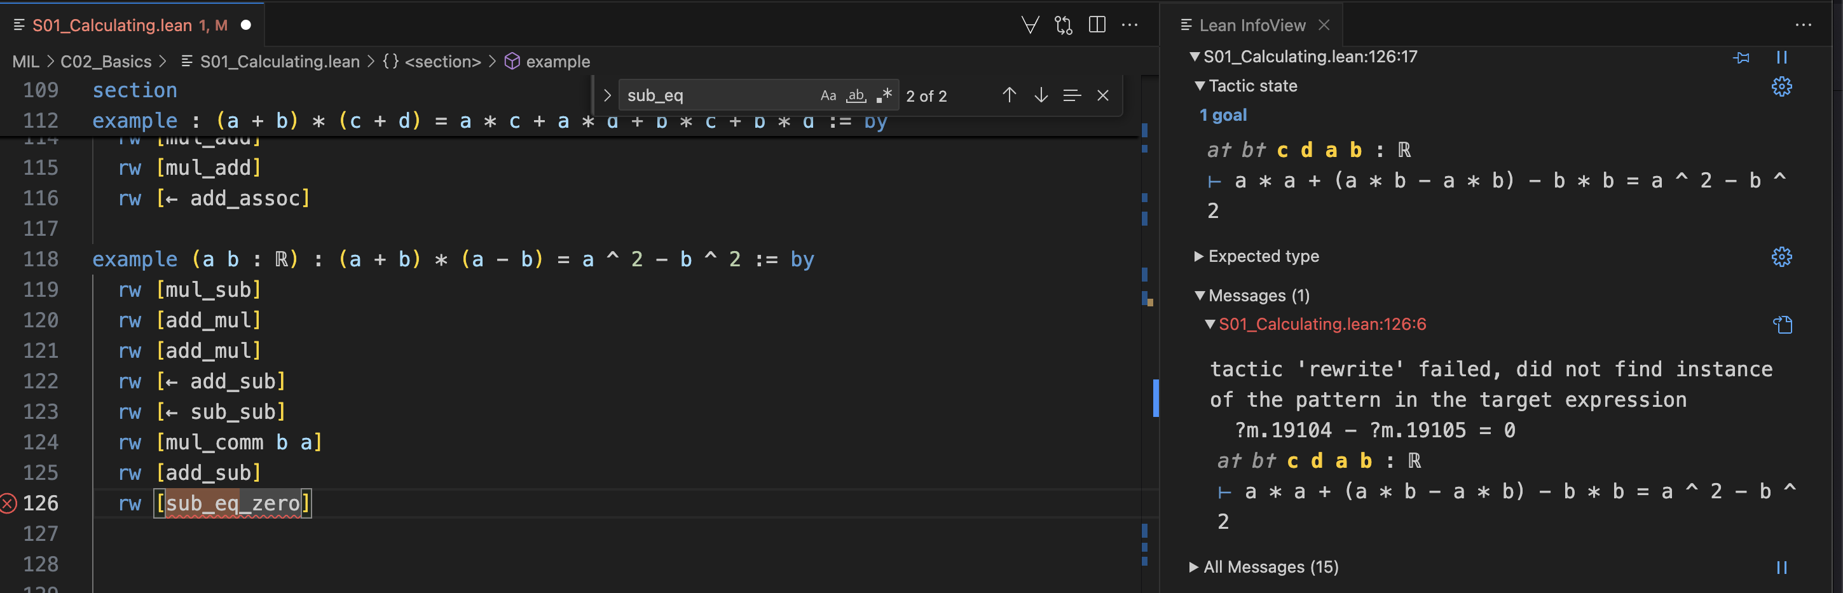1843x593 pixels.
Task: Click line number 118 in gutter
Action: [40, 259]
